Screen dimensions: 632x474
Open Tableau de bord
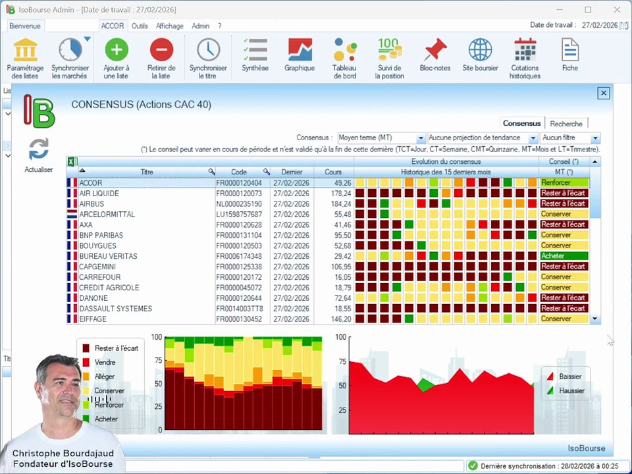[x=345, y=50]
